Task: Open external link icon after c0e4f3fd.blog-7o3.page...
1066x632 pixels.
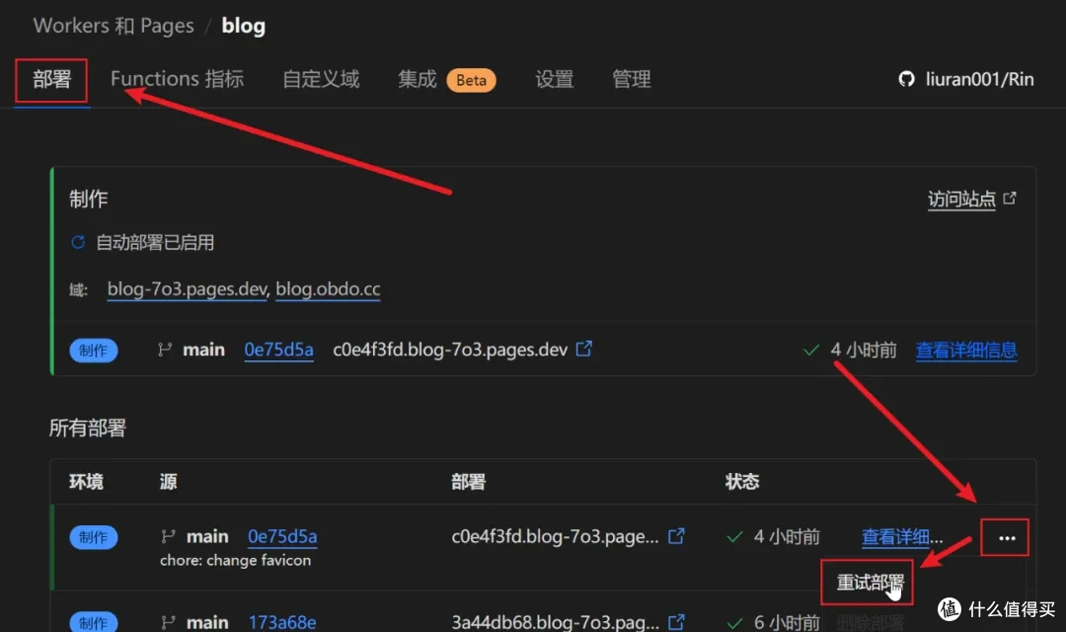Action: pos(676,536)
